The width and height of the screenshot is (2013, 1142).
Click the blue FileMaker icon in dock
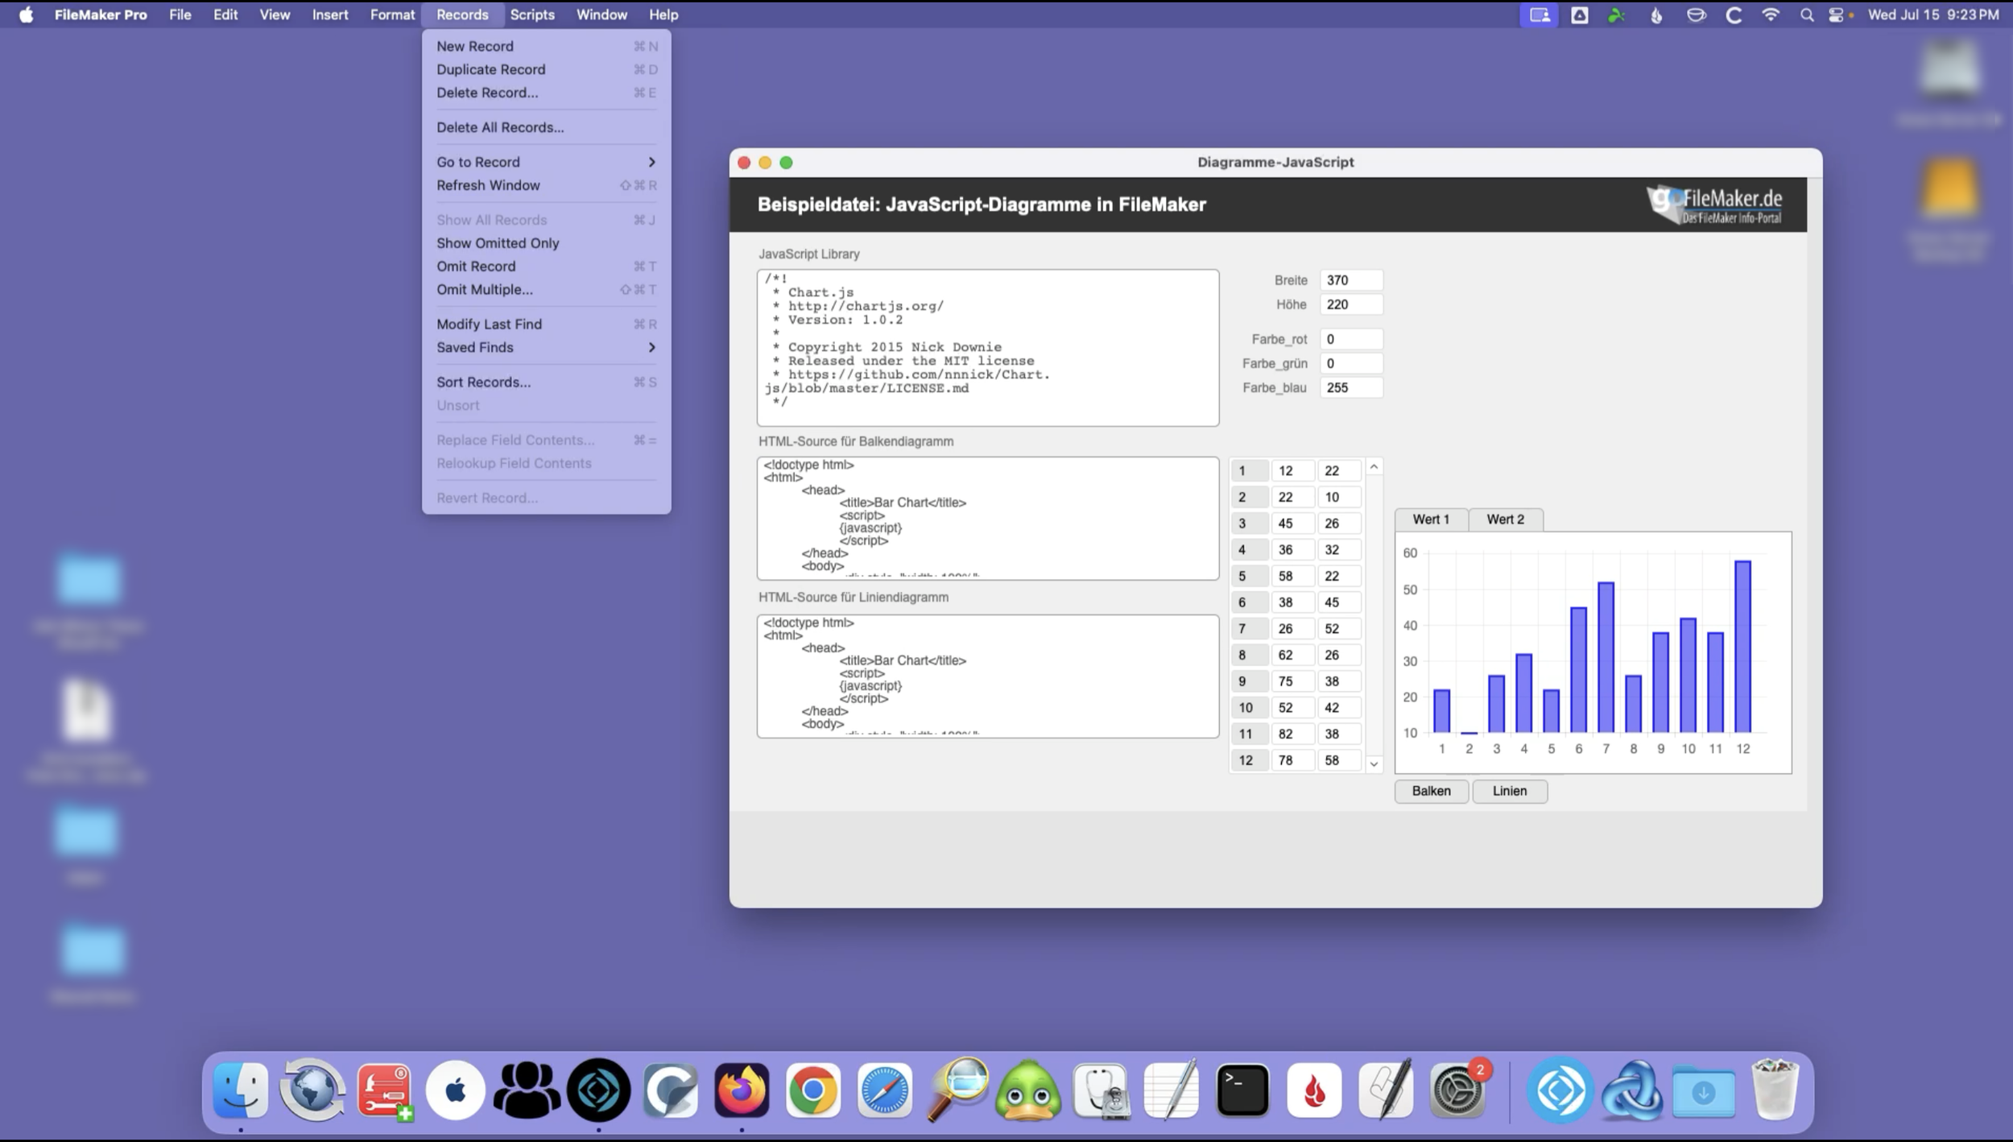pos(1560,1090)
